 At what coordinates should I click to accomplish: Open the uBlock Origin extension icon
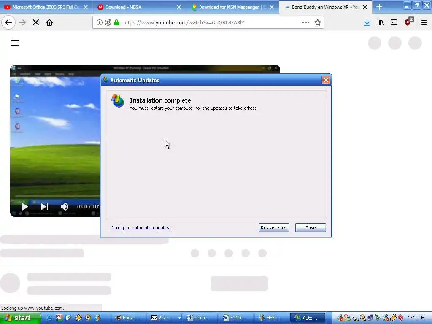click(408, 22)
